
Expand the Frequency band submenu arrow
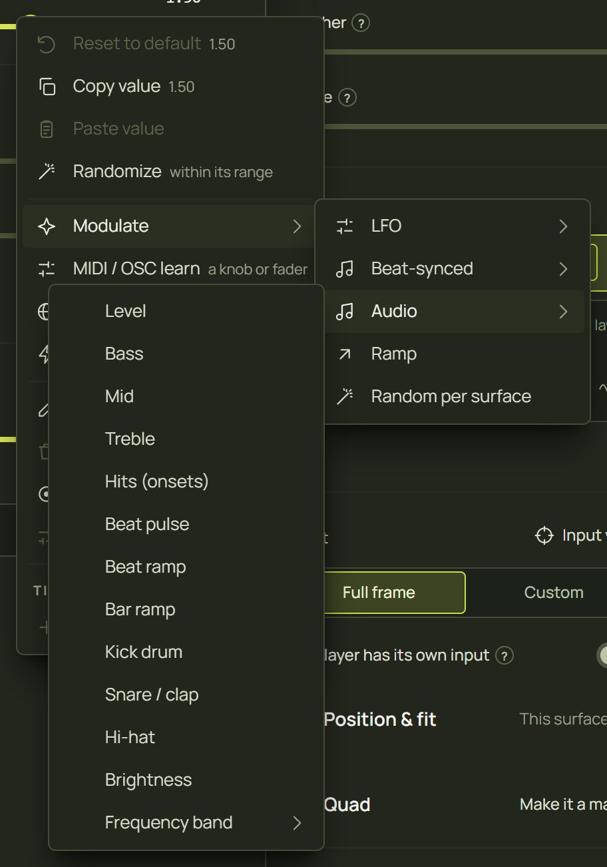tap(298, 823)
